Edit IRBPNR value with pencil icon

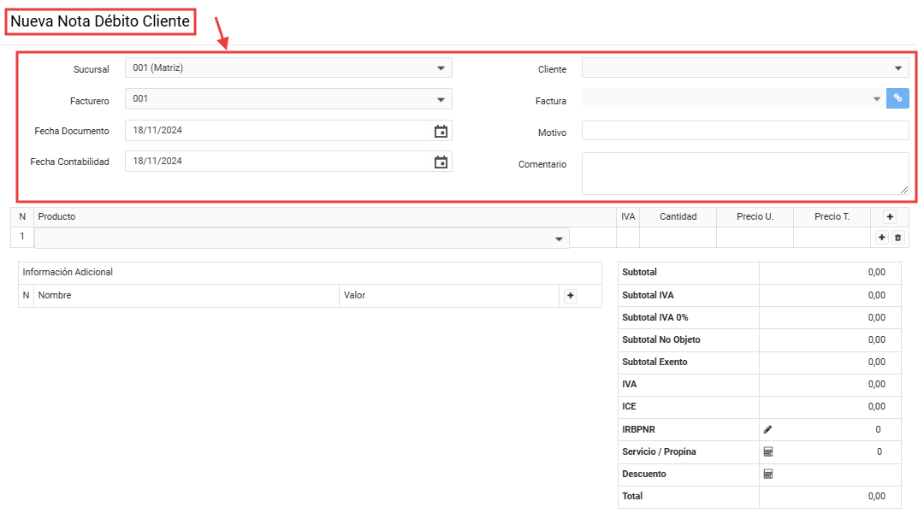point(768,429)
